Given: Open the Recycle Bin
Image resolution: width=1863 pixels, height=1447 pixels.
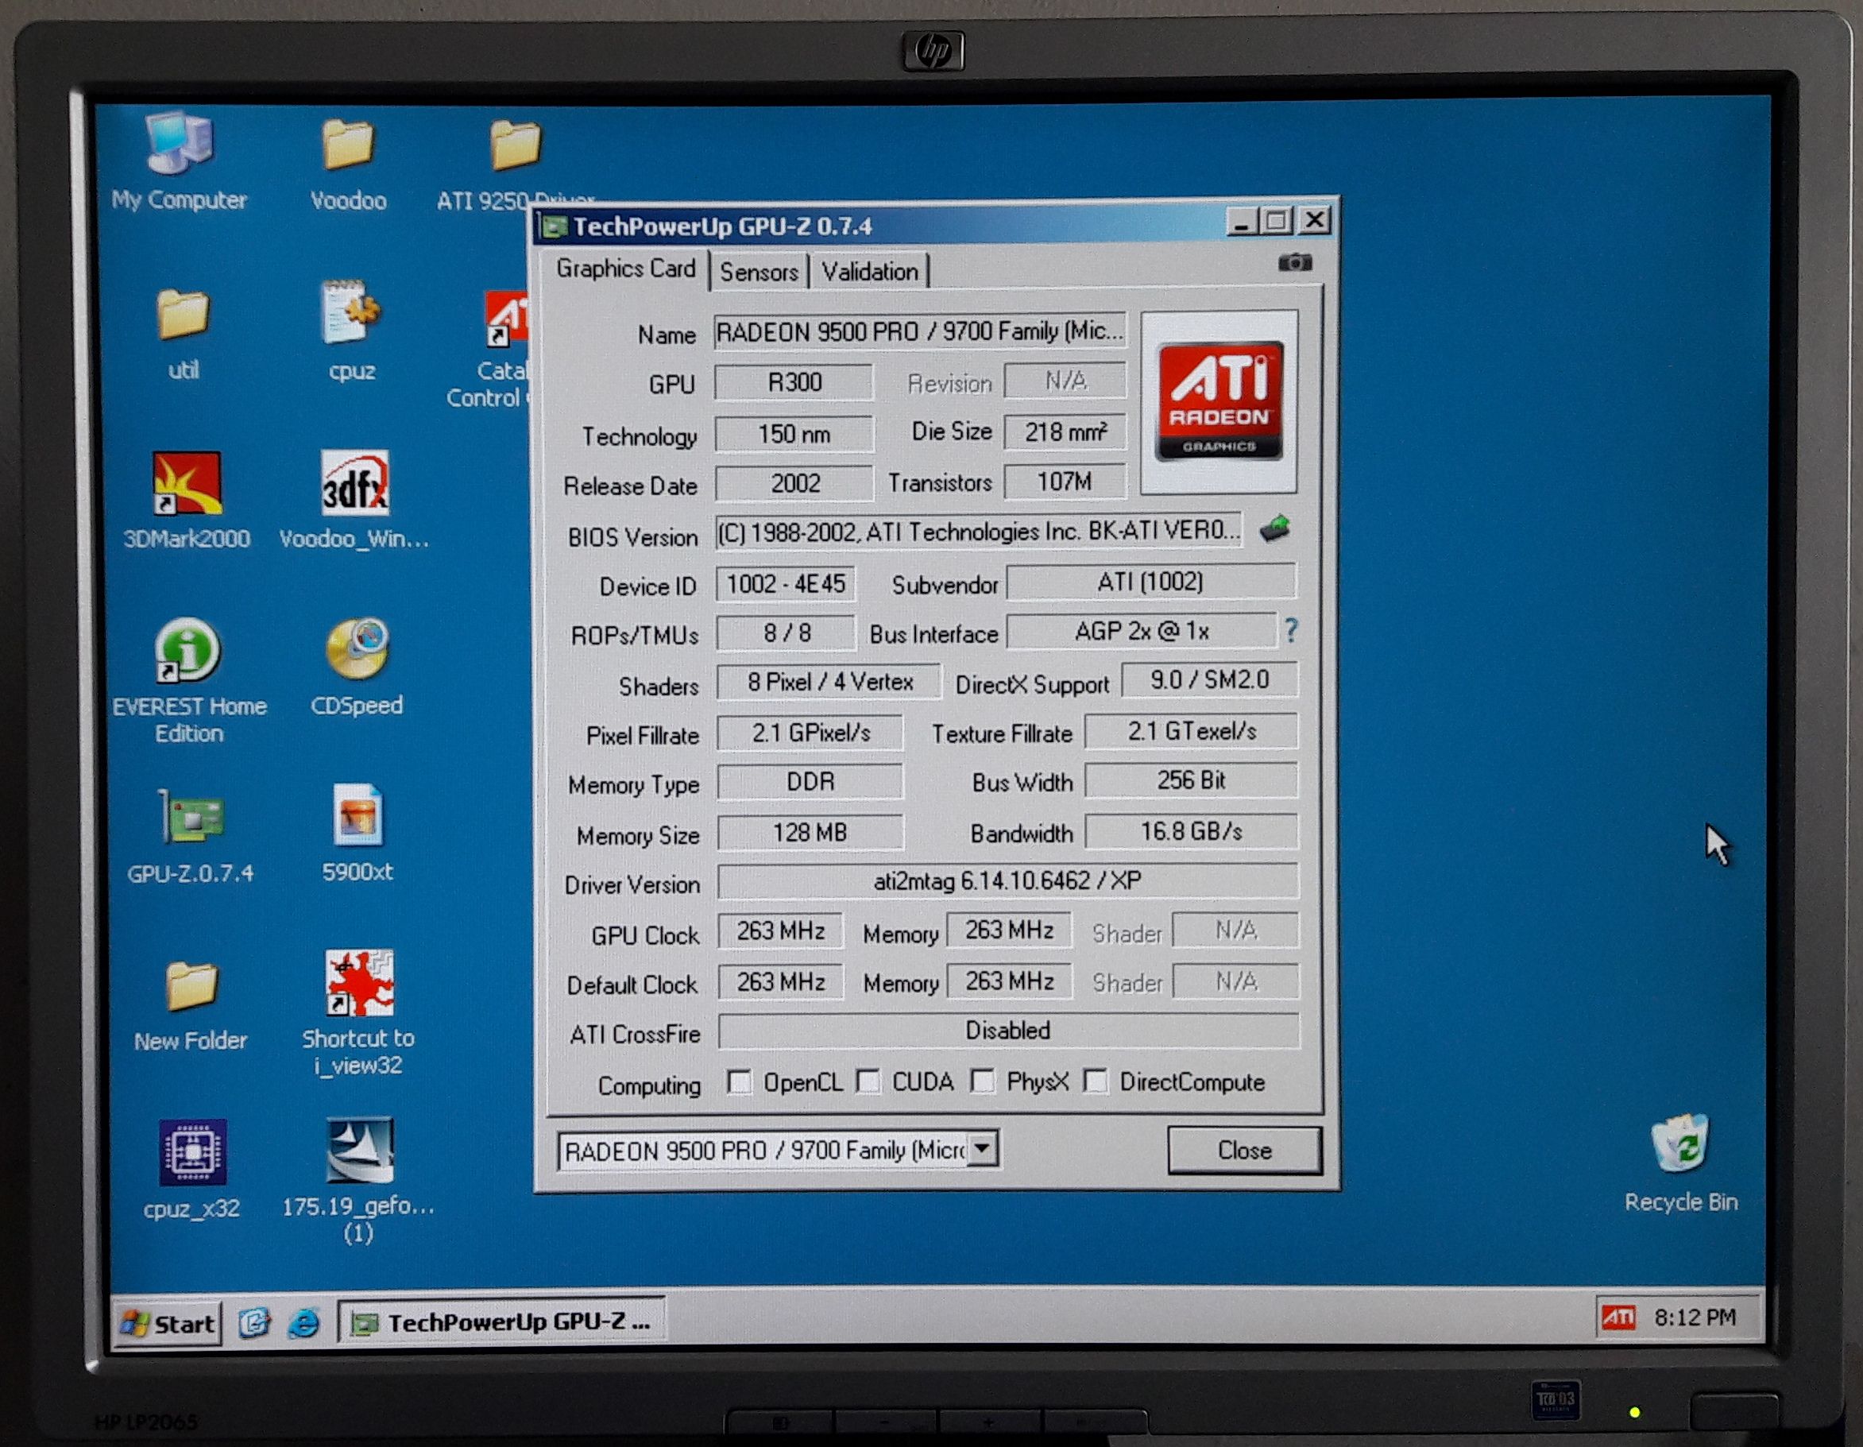Looking at the screenshot, I should [x=1679, y=1143].
